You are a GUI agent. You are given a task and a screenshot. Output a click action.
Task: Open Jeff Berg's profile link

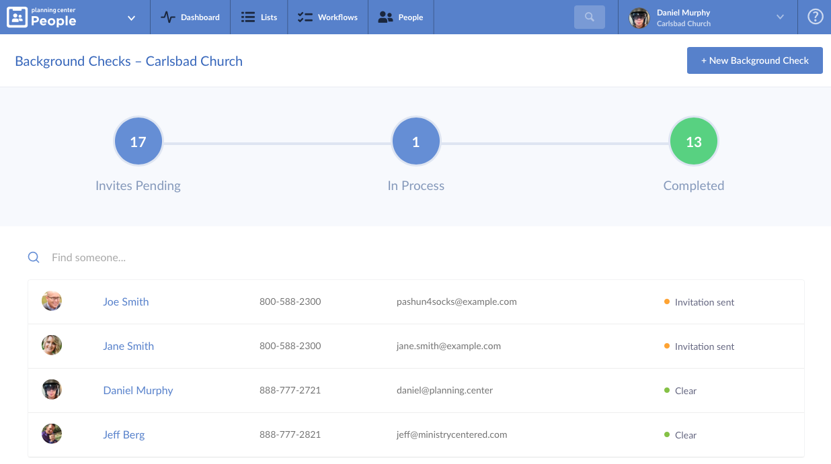point(124,434)
